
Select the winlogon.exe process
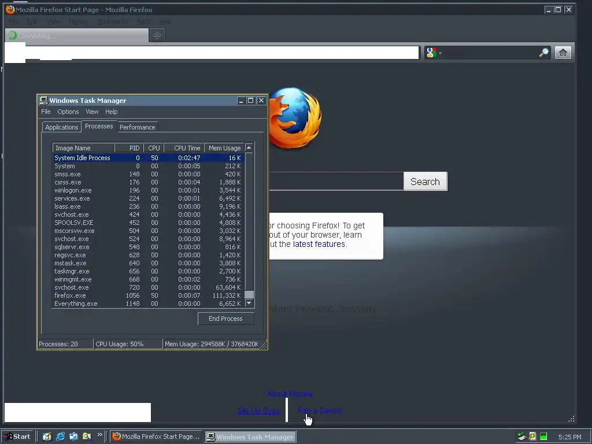[149, 190]
